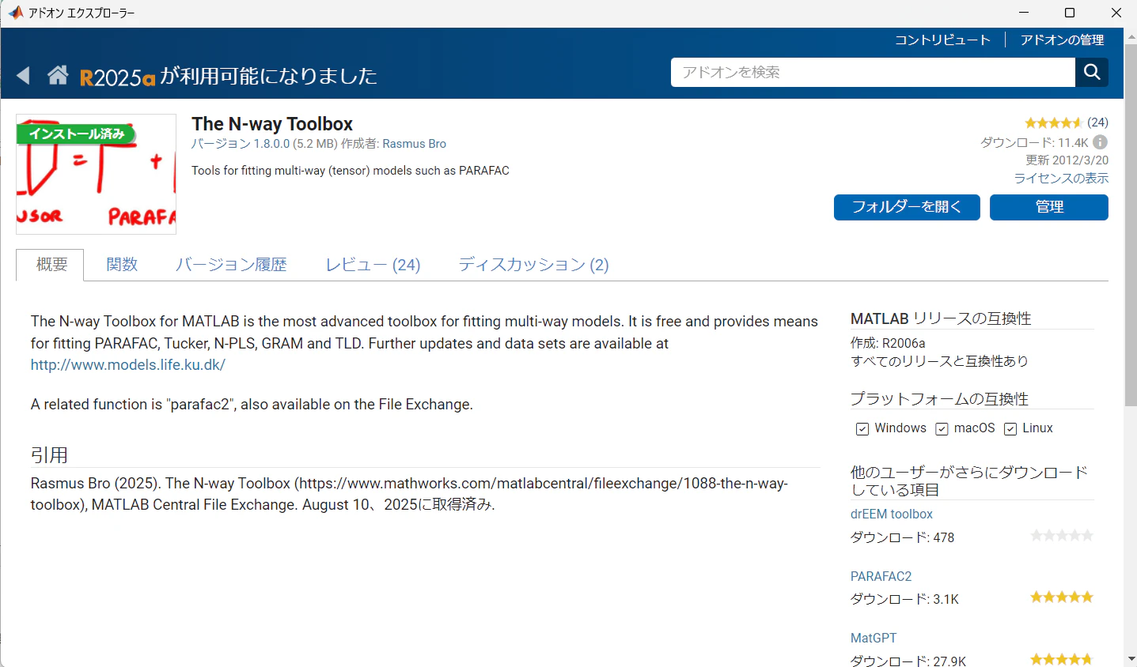Image resolution: width=1137 pixels, height=667 pixels.
Task: Click the ダウンロード: 478 text
Action: 902,537
